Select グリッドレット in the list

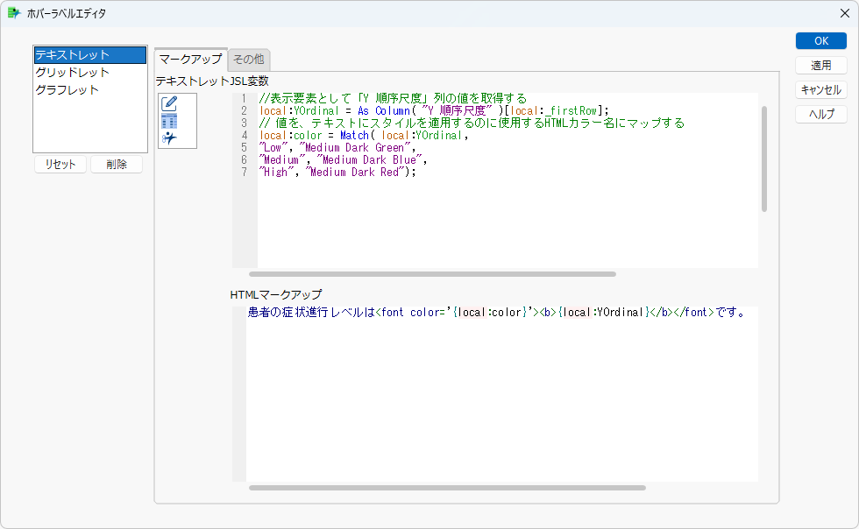tap(89, 73)
